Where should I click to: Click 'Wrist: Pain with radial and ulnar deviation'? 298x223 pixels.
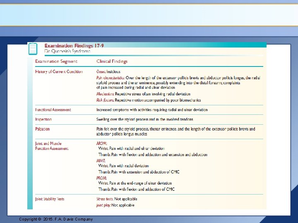(x=132, y=149)
